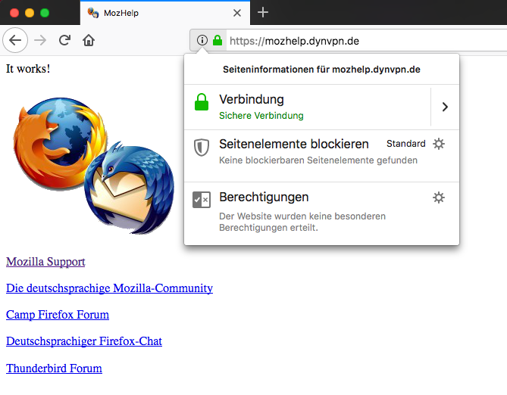Open 'Die deutschsprachige Mozilla-Community' link

109,288
